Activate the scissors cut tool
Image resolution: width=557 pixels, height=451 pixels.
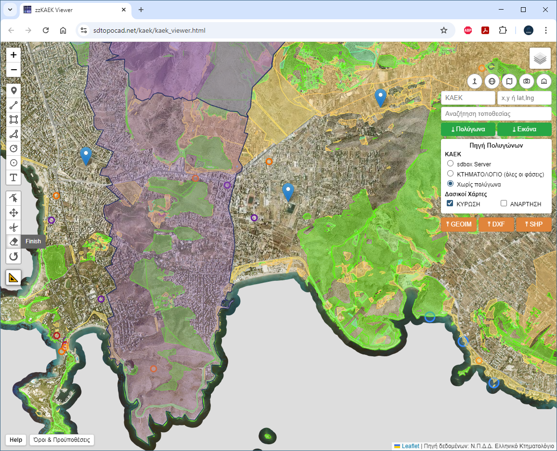coord(13,227)
